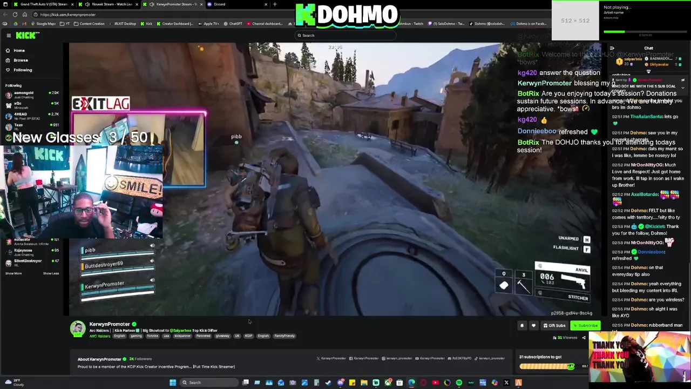691x389 pixels.
Task: Open IRLKIT Desktop bookmark
Action: coord(123,24)
